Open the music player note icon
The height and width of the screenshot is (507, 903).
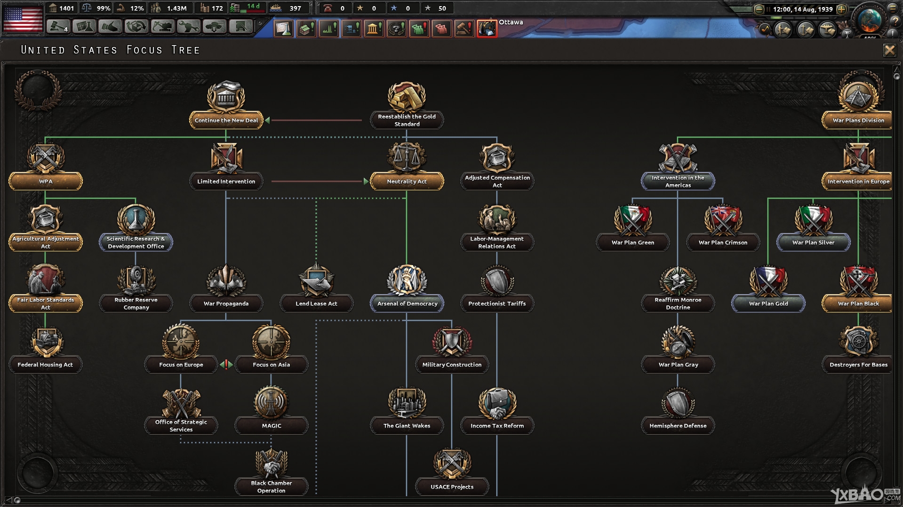click(x=764, y=29)
